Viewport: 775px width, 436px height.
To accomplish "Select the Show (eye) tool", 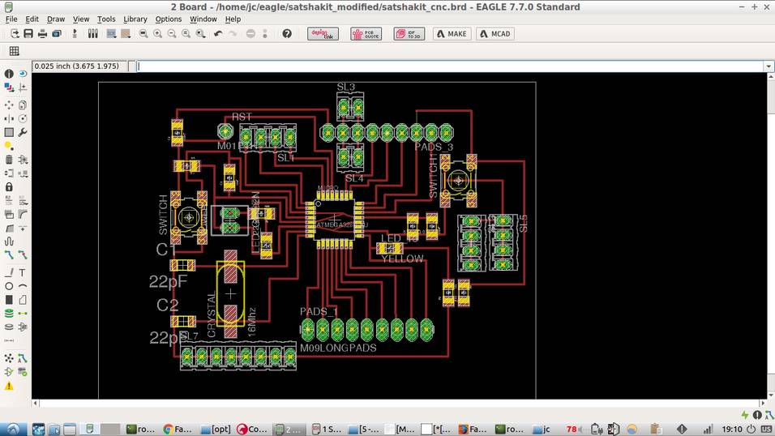I will pos(23,74).
